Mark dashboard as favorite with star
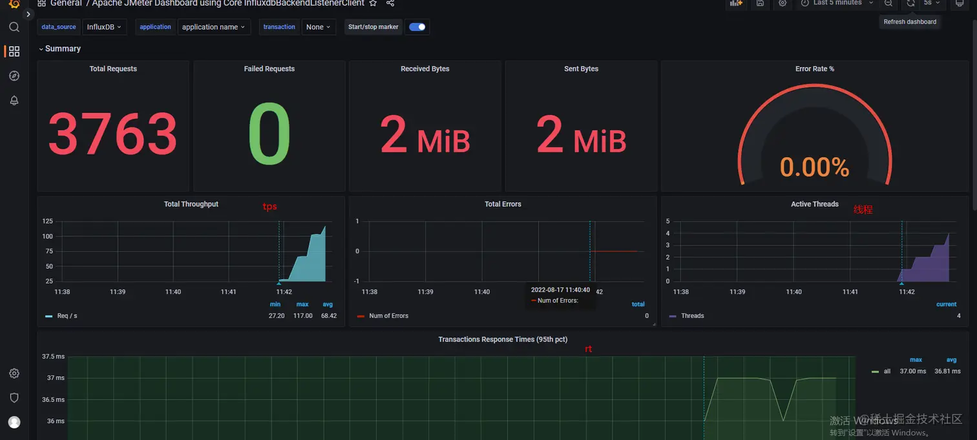 tap(373, 3)
